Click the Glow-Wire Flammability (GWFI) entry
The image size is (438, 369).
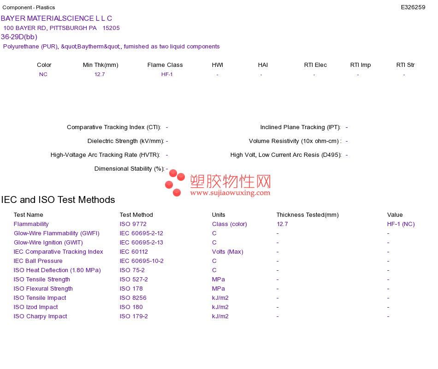(x=56, y=233)
